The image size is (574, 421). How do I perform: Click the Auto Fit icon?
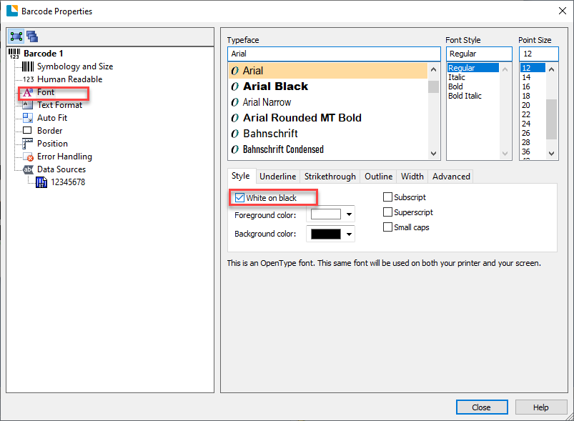28,118
